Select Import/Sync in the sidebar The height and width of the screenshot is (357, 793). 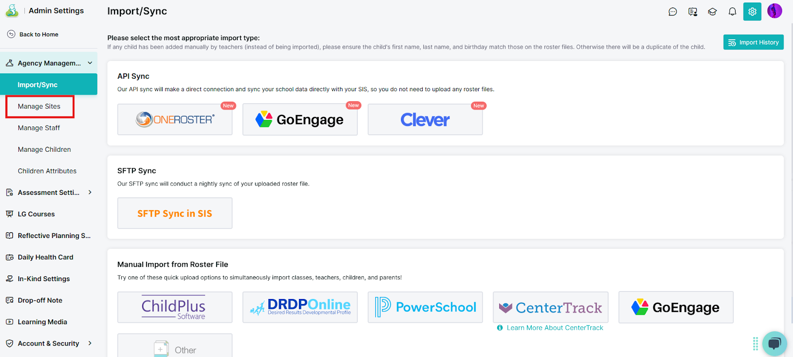[49, 84]
